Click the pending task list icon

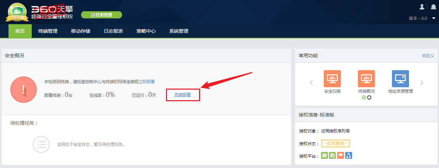[x=41, y=144]
